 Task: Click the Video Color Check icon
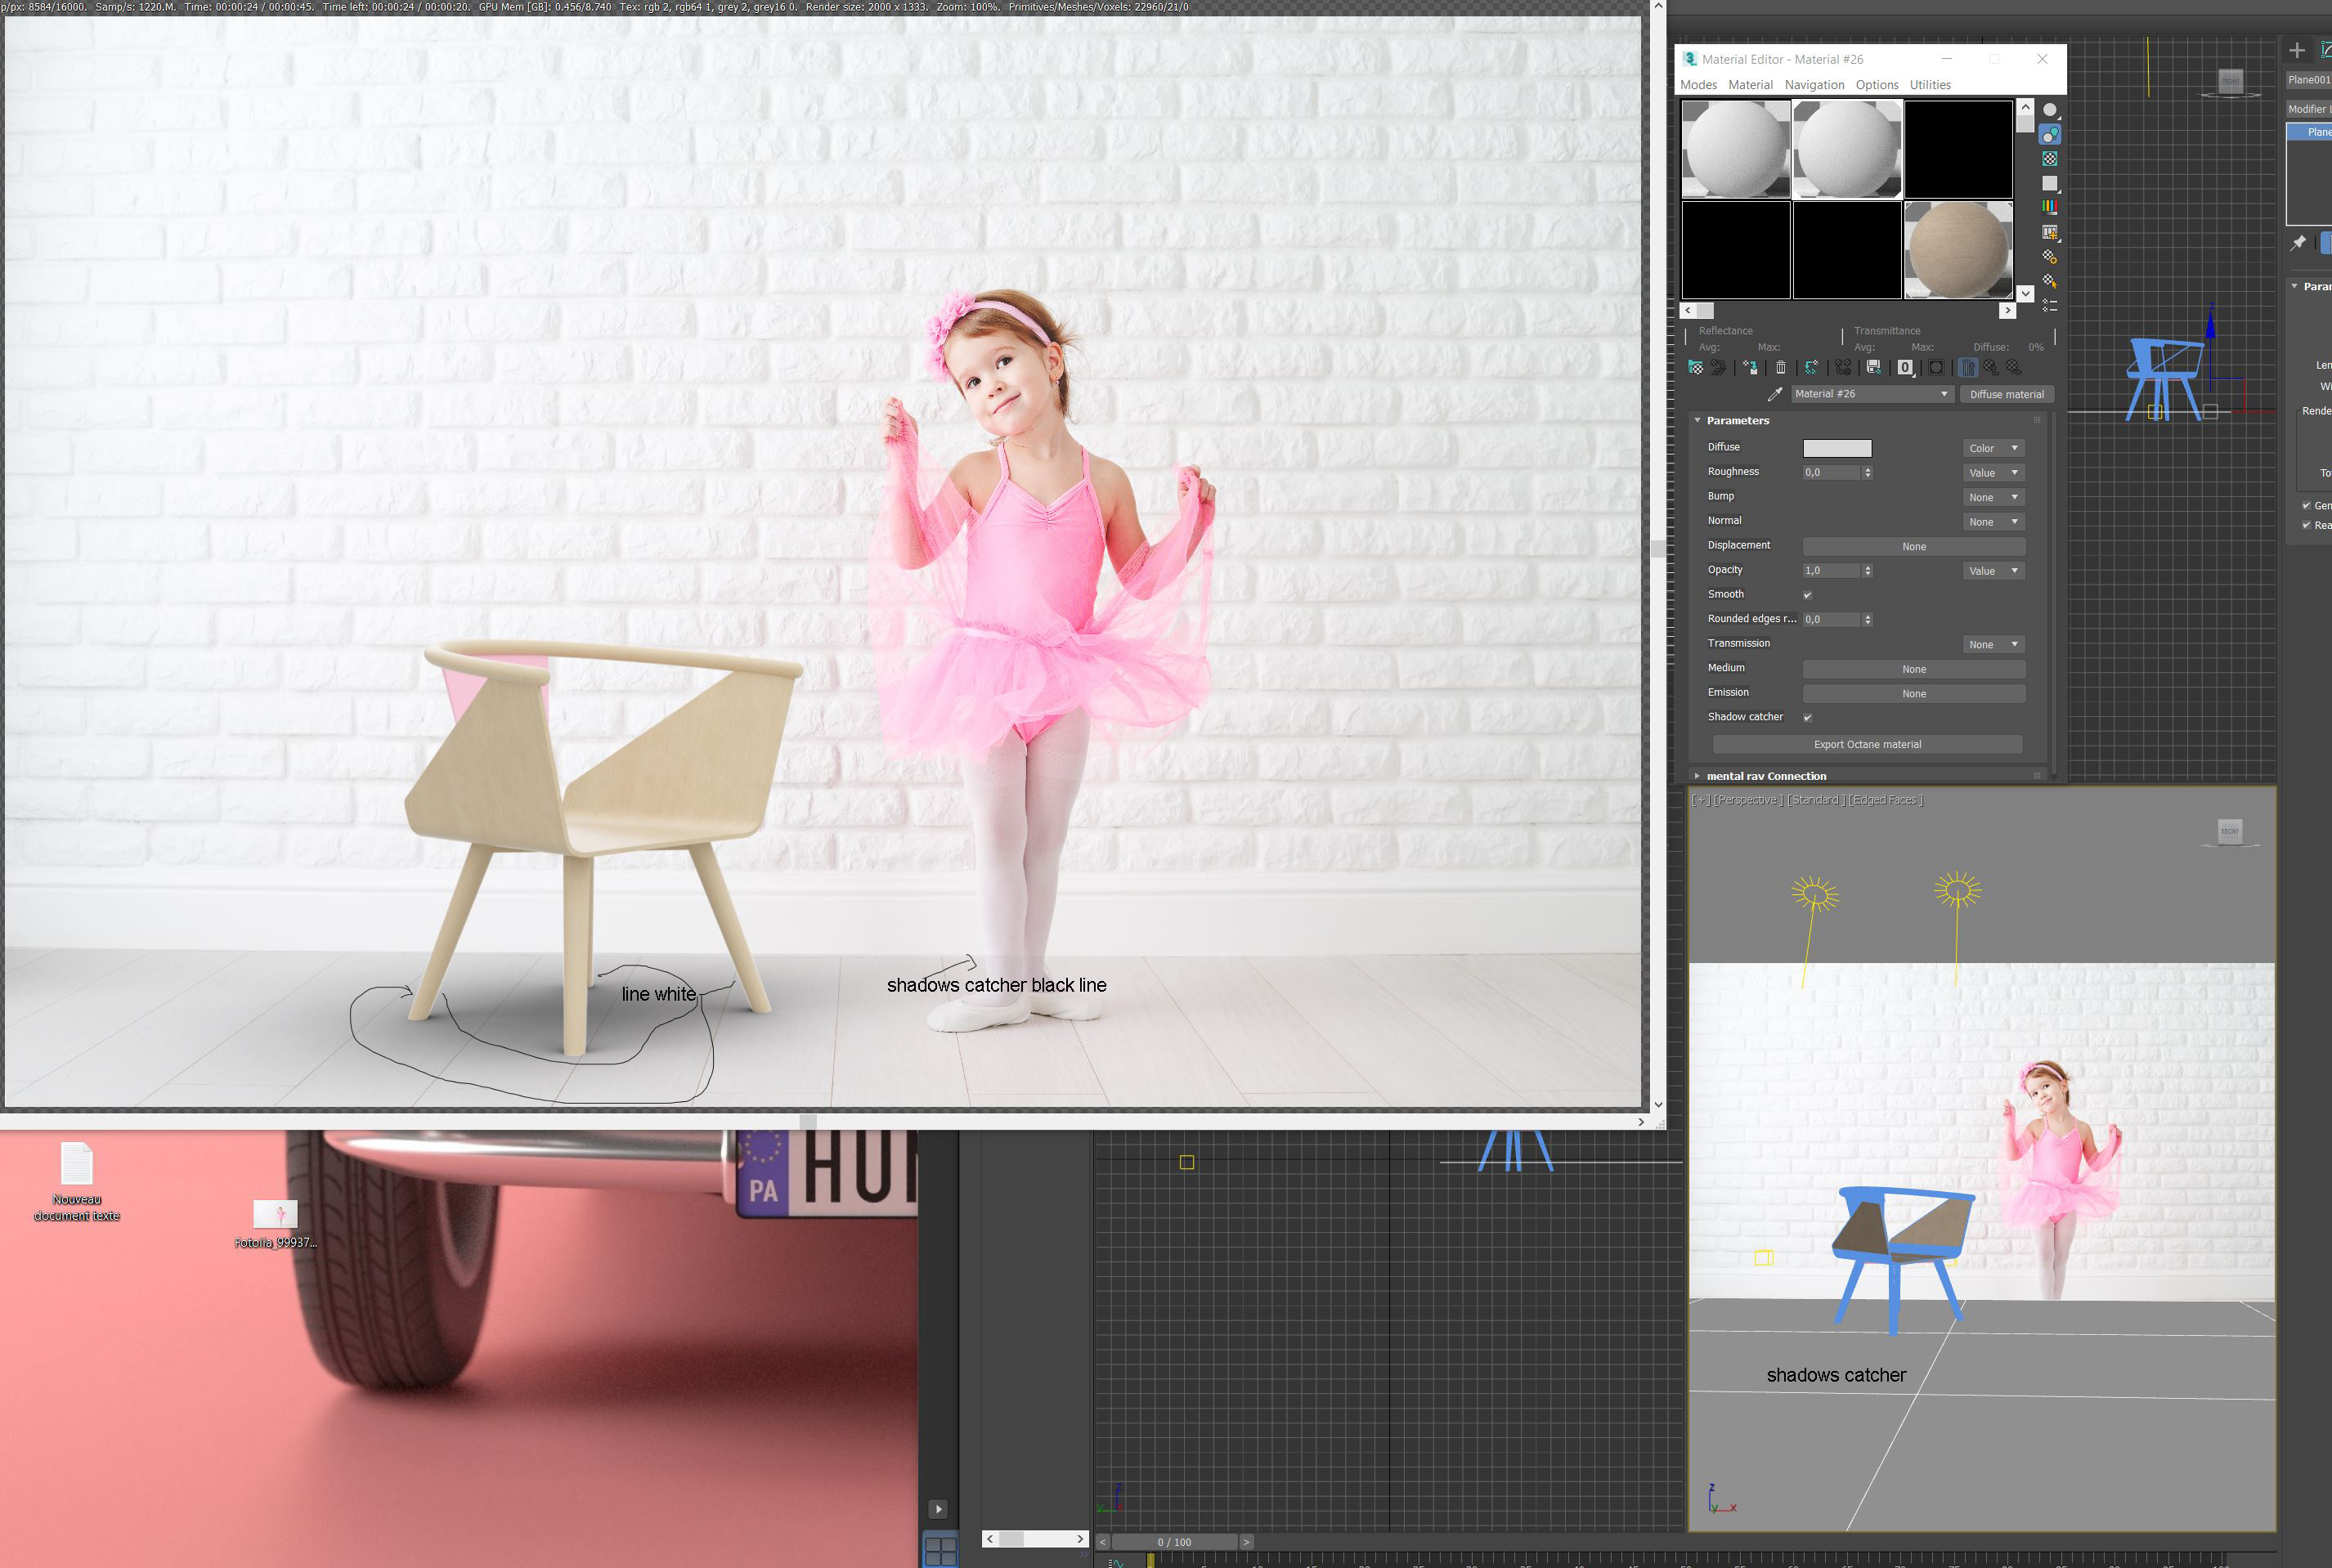click(x=2050, y=207)
